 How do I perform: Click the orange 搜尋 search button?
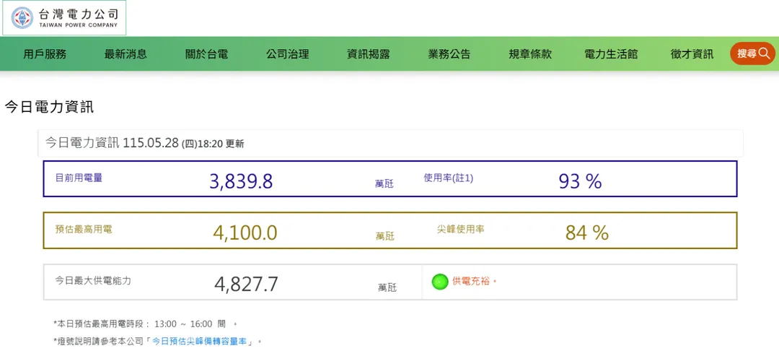(752, 53)
